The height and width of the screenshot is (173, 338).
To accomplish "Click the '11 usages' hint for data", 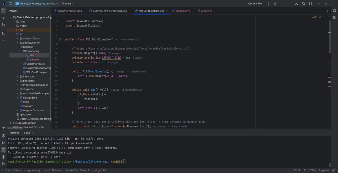I will [115, 53].
